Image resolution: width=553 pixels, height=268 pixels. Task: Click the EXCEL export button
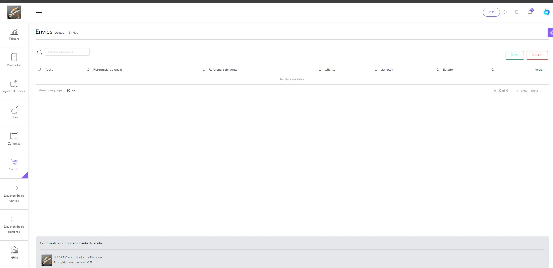click(537, 55)
